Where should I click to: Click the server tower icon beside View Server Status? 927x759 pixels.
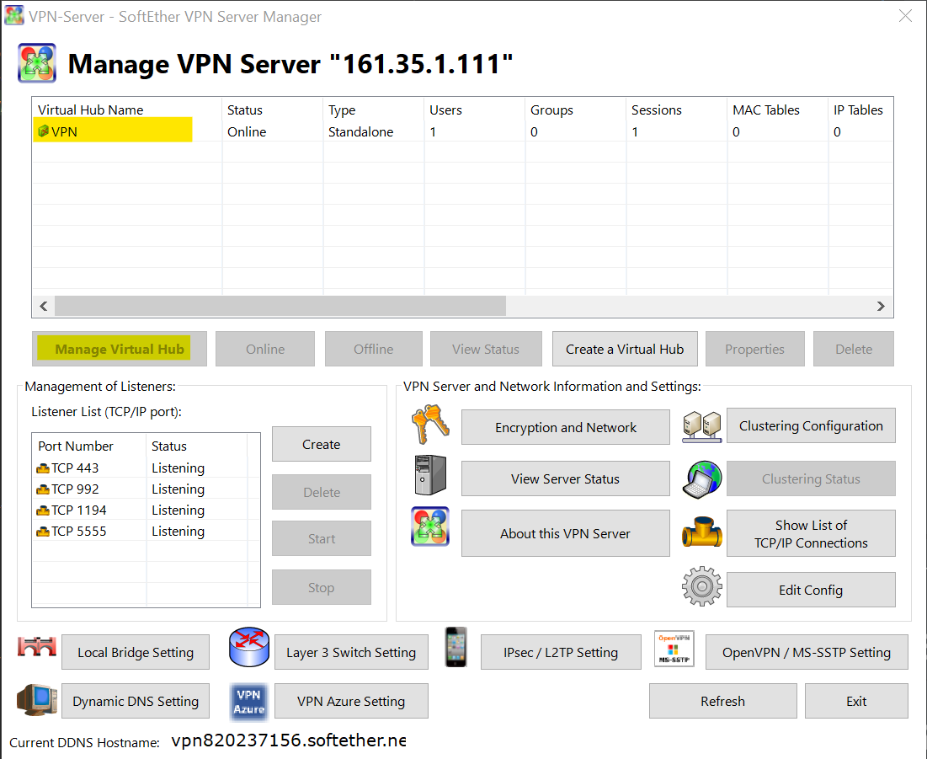click(430, 475)
